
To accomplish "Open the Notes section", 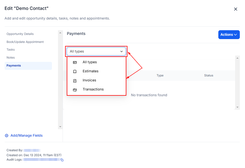I will click(11, 58).
